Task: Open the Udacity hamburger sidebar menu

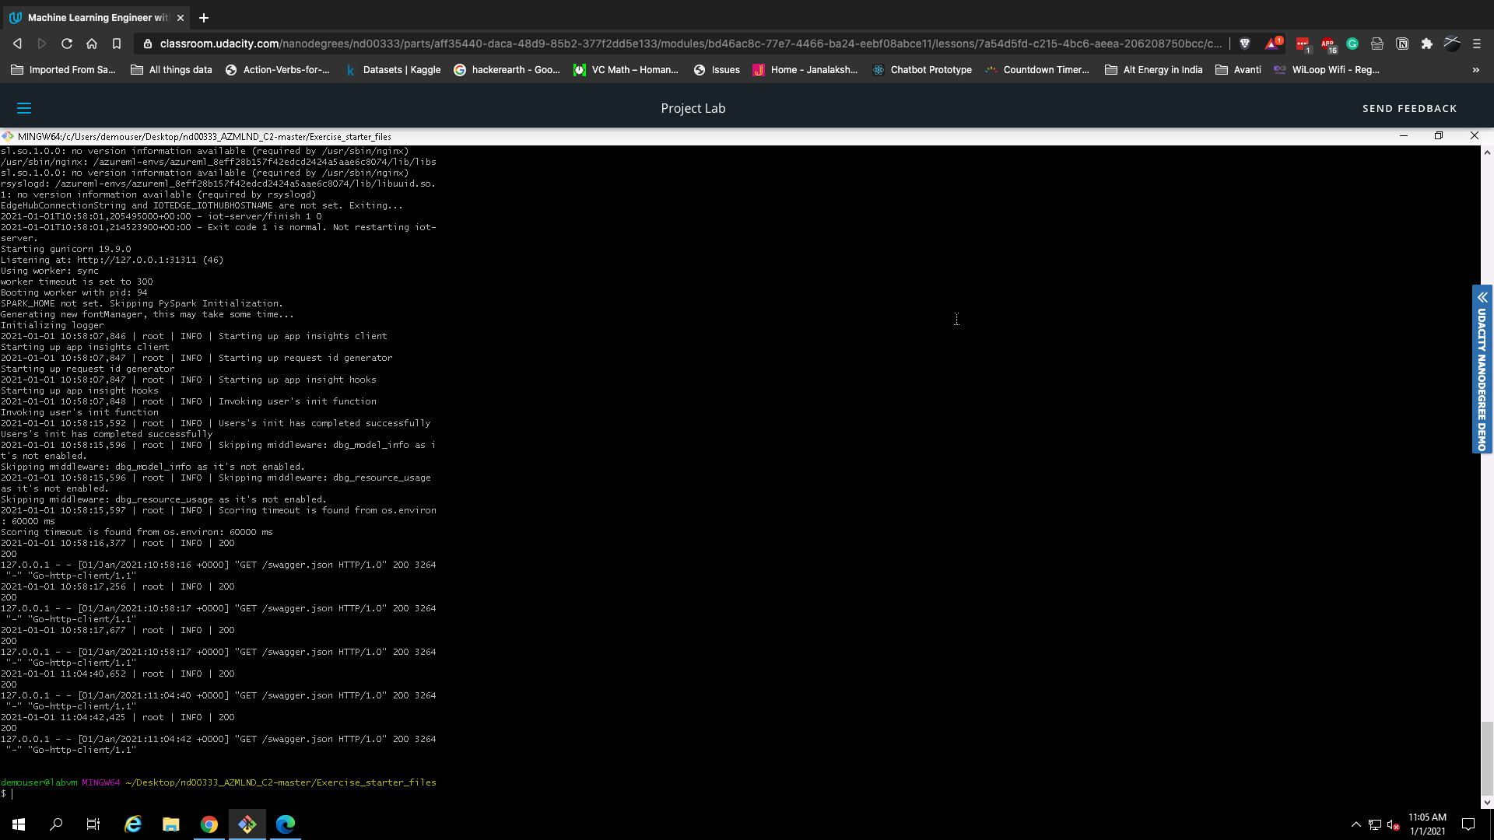Action: [24, 108]
